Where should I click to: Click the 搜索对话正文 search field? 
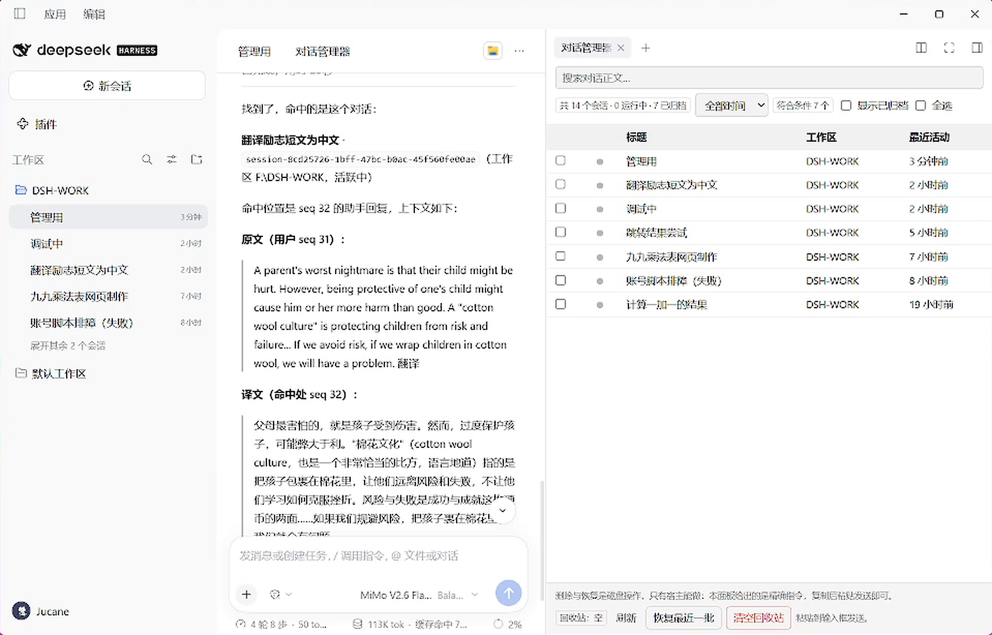tap(769, 78)
